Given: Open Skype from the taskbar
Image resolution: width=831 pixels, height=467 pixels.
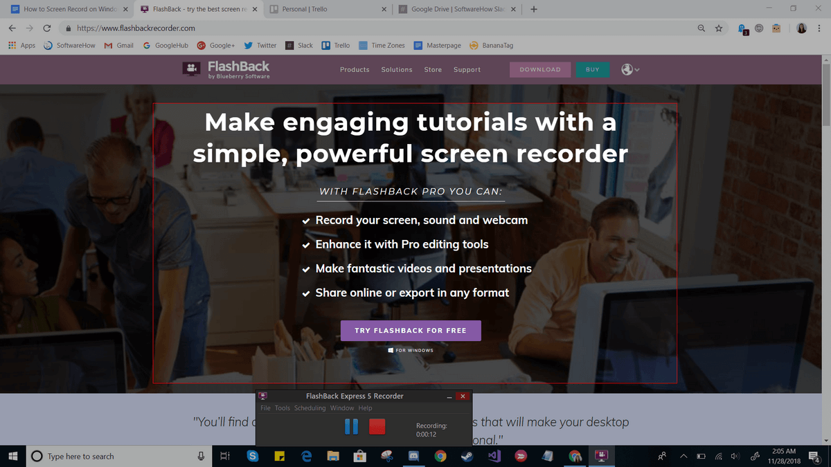Looking at the screenshot, I should pyautogui.click(x=253, y=456).
